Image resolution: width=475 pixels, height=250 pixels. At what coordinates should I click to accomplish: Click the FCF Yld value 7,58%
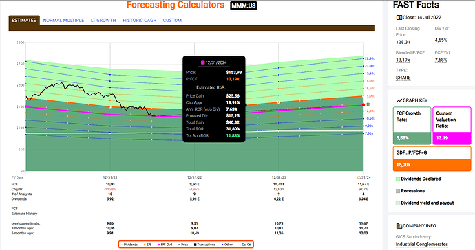[441, 60]
